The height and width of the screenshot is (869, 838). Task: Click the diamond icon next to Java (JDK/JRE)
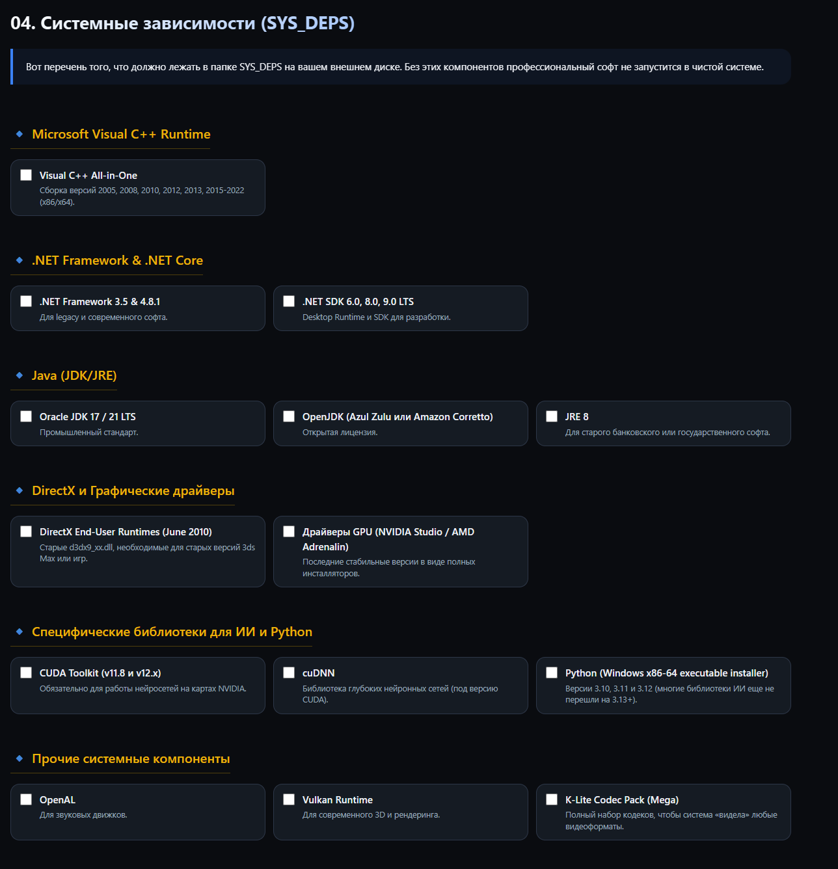(20, 375)
